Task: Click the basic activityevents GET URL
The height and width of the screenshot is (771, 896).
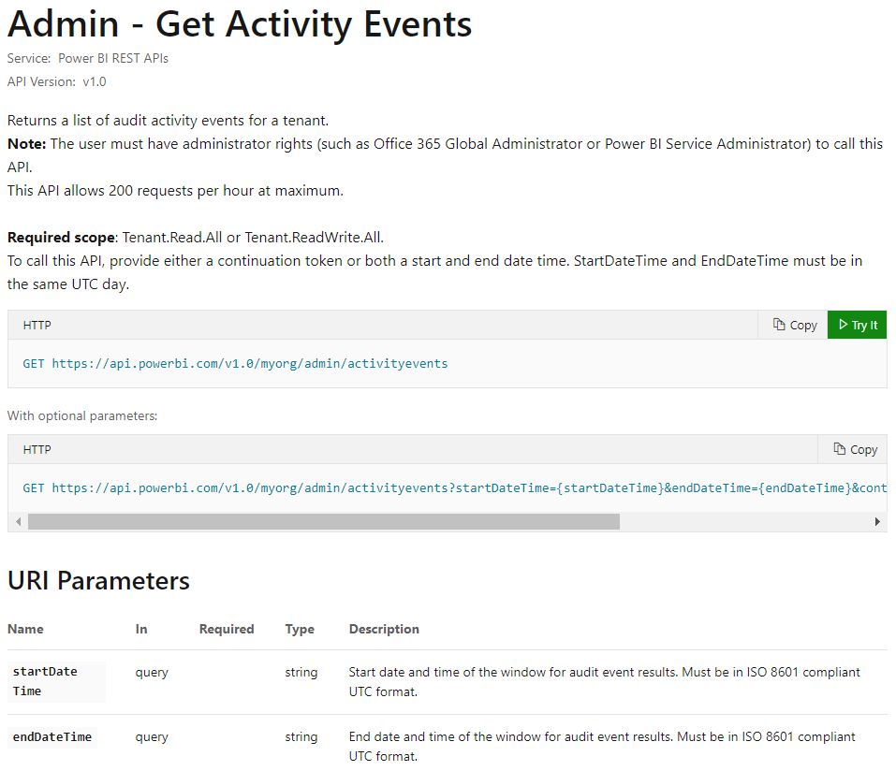Action: click(x=249, y=363)
